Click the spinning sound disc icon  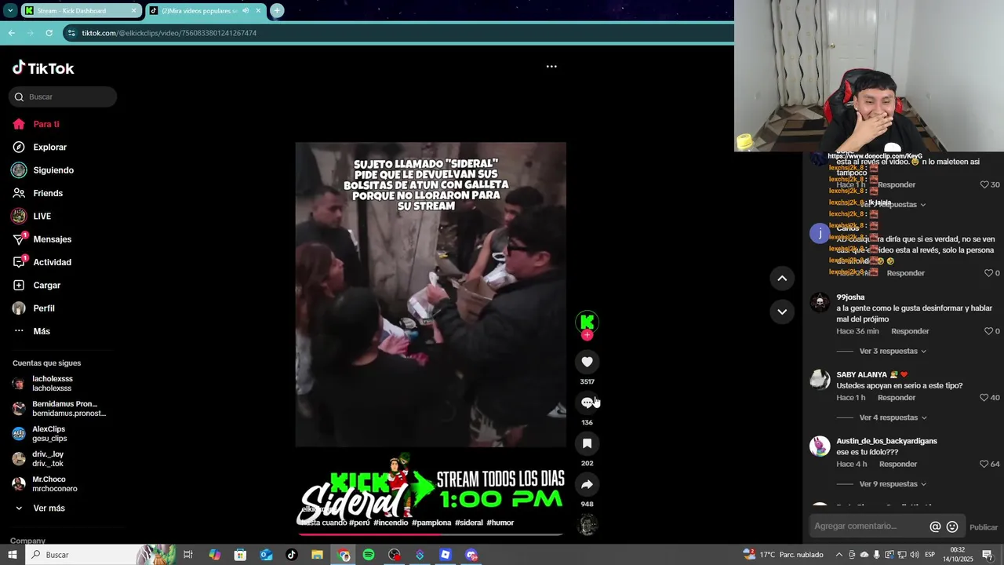tap(587, 524)
